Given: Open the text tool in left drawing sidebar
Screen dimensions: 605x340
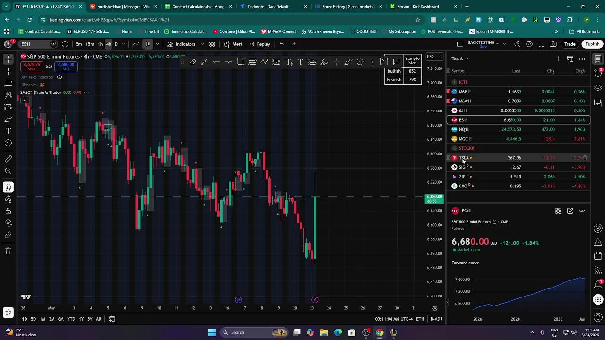Looking at the screenshot, I should 8,131.
